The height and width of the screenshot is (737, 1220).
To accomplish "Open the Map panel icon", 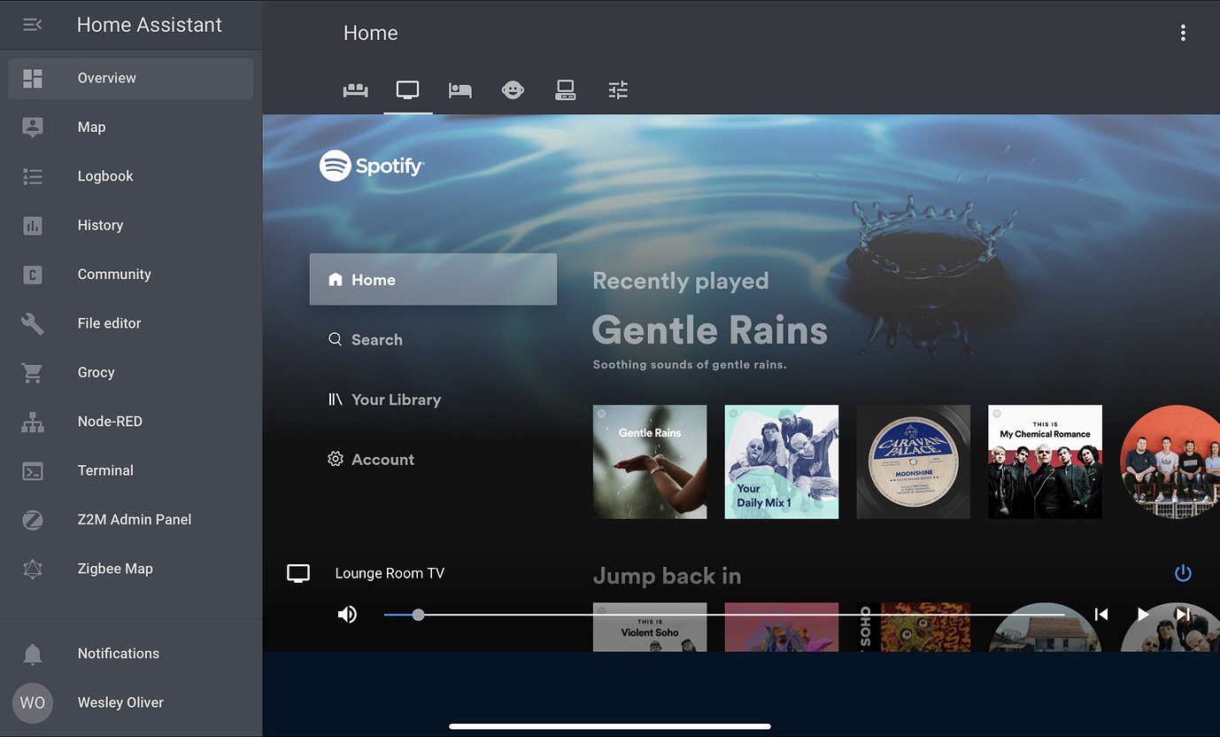I will (33, 127).
